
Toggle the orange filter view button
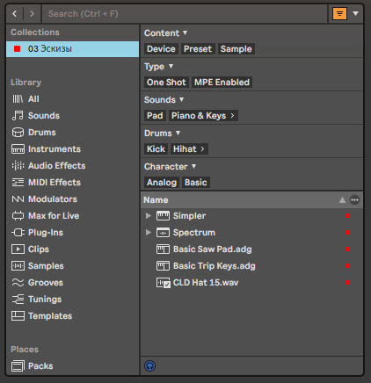tap(339, 13)
